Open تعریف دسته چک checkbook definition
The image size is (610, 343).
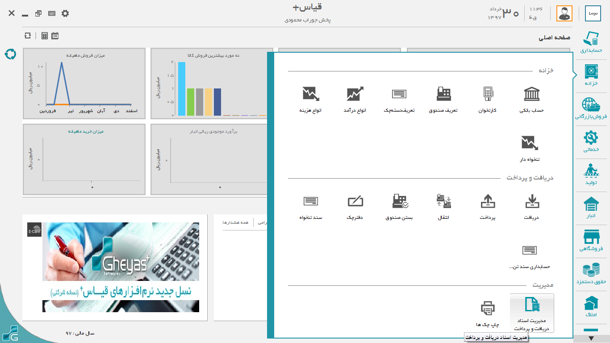pyautogui.click(x=399, y=99)
